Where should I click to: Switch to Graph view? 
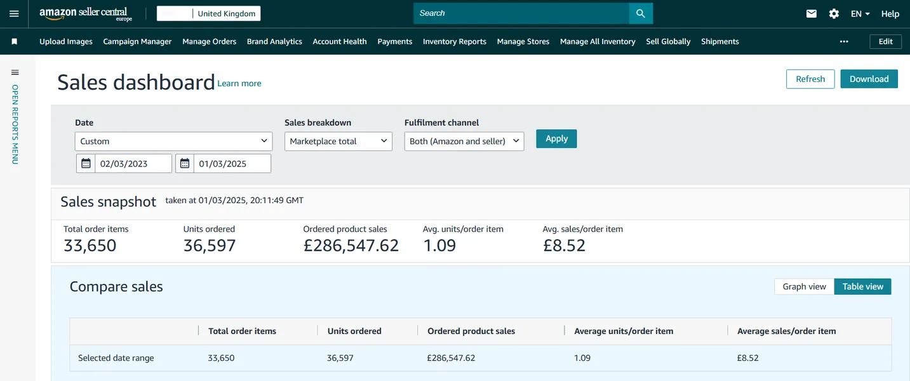(x=804, y=286)
